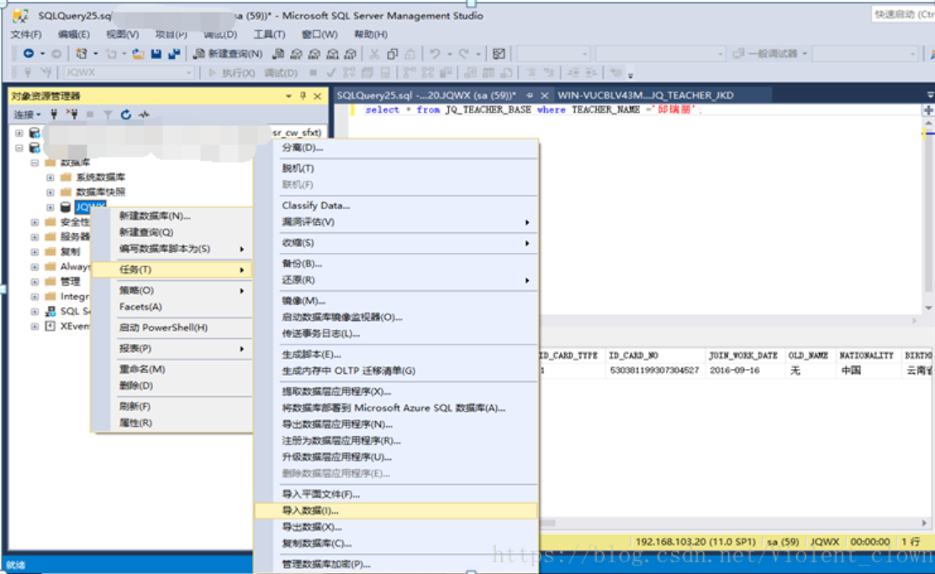The image size is (935, 574).
Task: Choose 备份(B)... from tasks submenu
Action: 396,263
